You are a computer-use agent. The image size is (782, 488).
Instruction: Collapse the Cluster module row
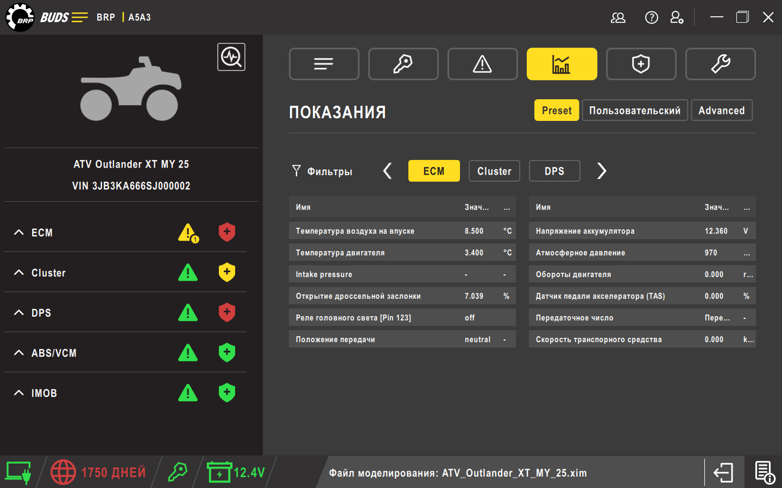(x=19, y=272)
